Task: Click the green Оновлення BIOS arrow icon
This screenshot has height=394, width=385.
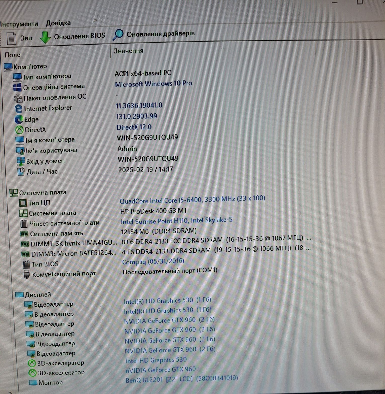Action: (x=45, y=37)
